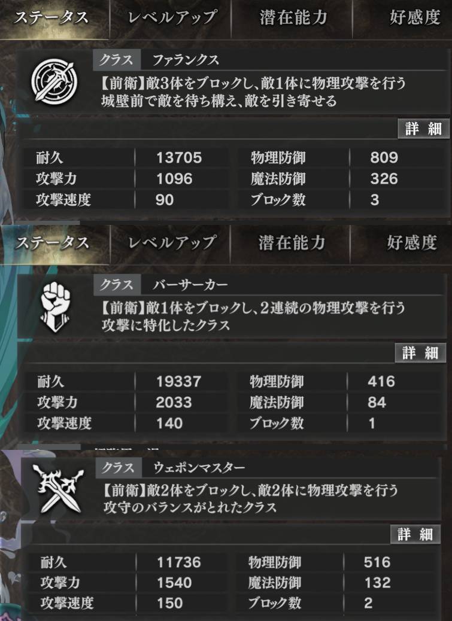Open second panel's 潜在能力 tab
The height and width of the screenshot is (621, 452).
click(291, 242)
